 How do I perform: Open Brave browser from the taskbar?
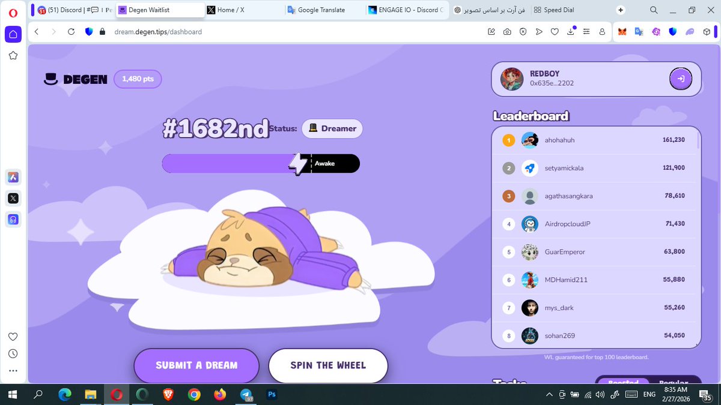(168, 395)
